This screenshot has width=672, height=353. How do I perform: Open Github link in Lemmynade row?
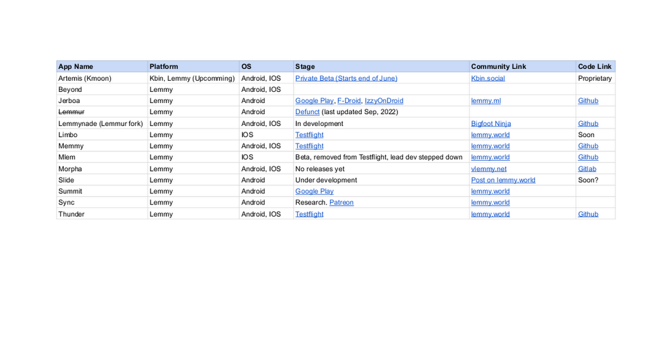[x=588, y=123]
